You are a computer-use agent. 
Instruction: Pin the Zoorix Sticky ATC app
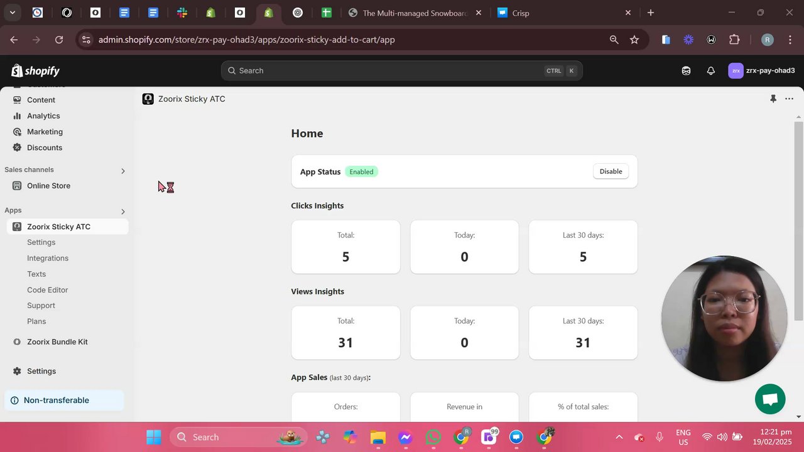tap(773, 99)
